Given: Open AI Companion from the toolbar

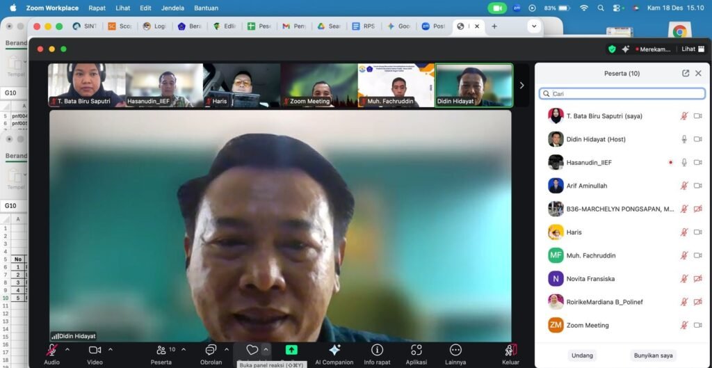Looking at the screenshot, I should [334, 351].
